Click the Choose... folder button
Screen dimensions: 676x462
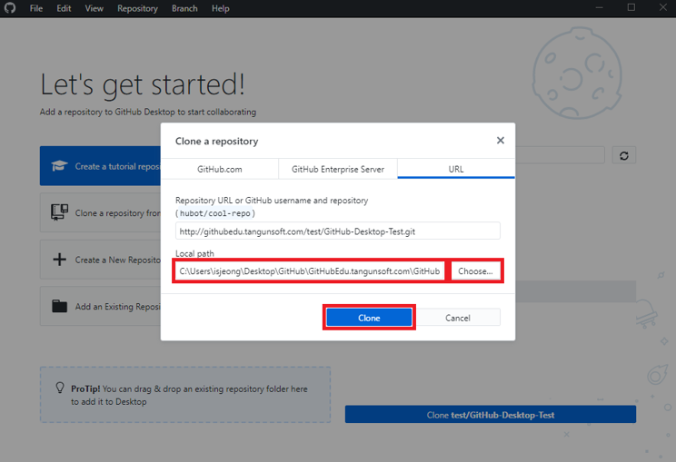(475, 271)
